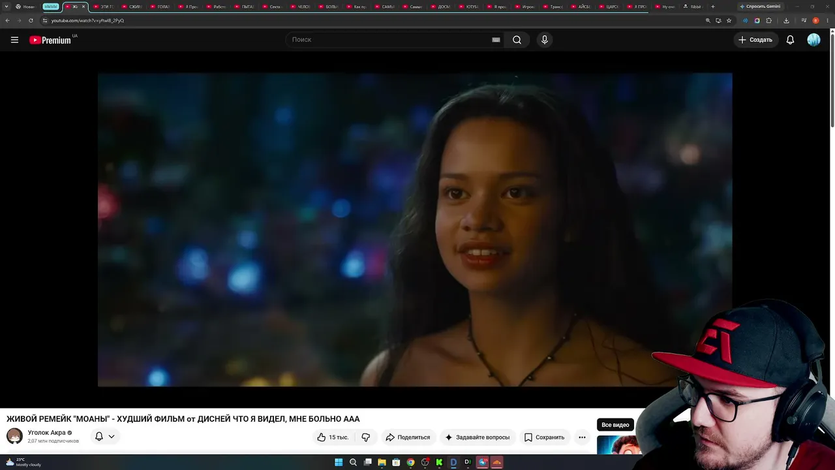Open YouTube notifications bell
Screen dimensions: 835x470
tap(790, 40)
